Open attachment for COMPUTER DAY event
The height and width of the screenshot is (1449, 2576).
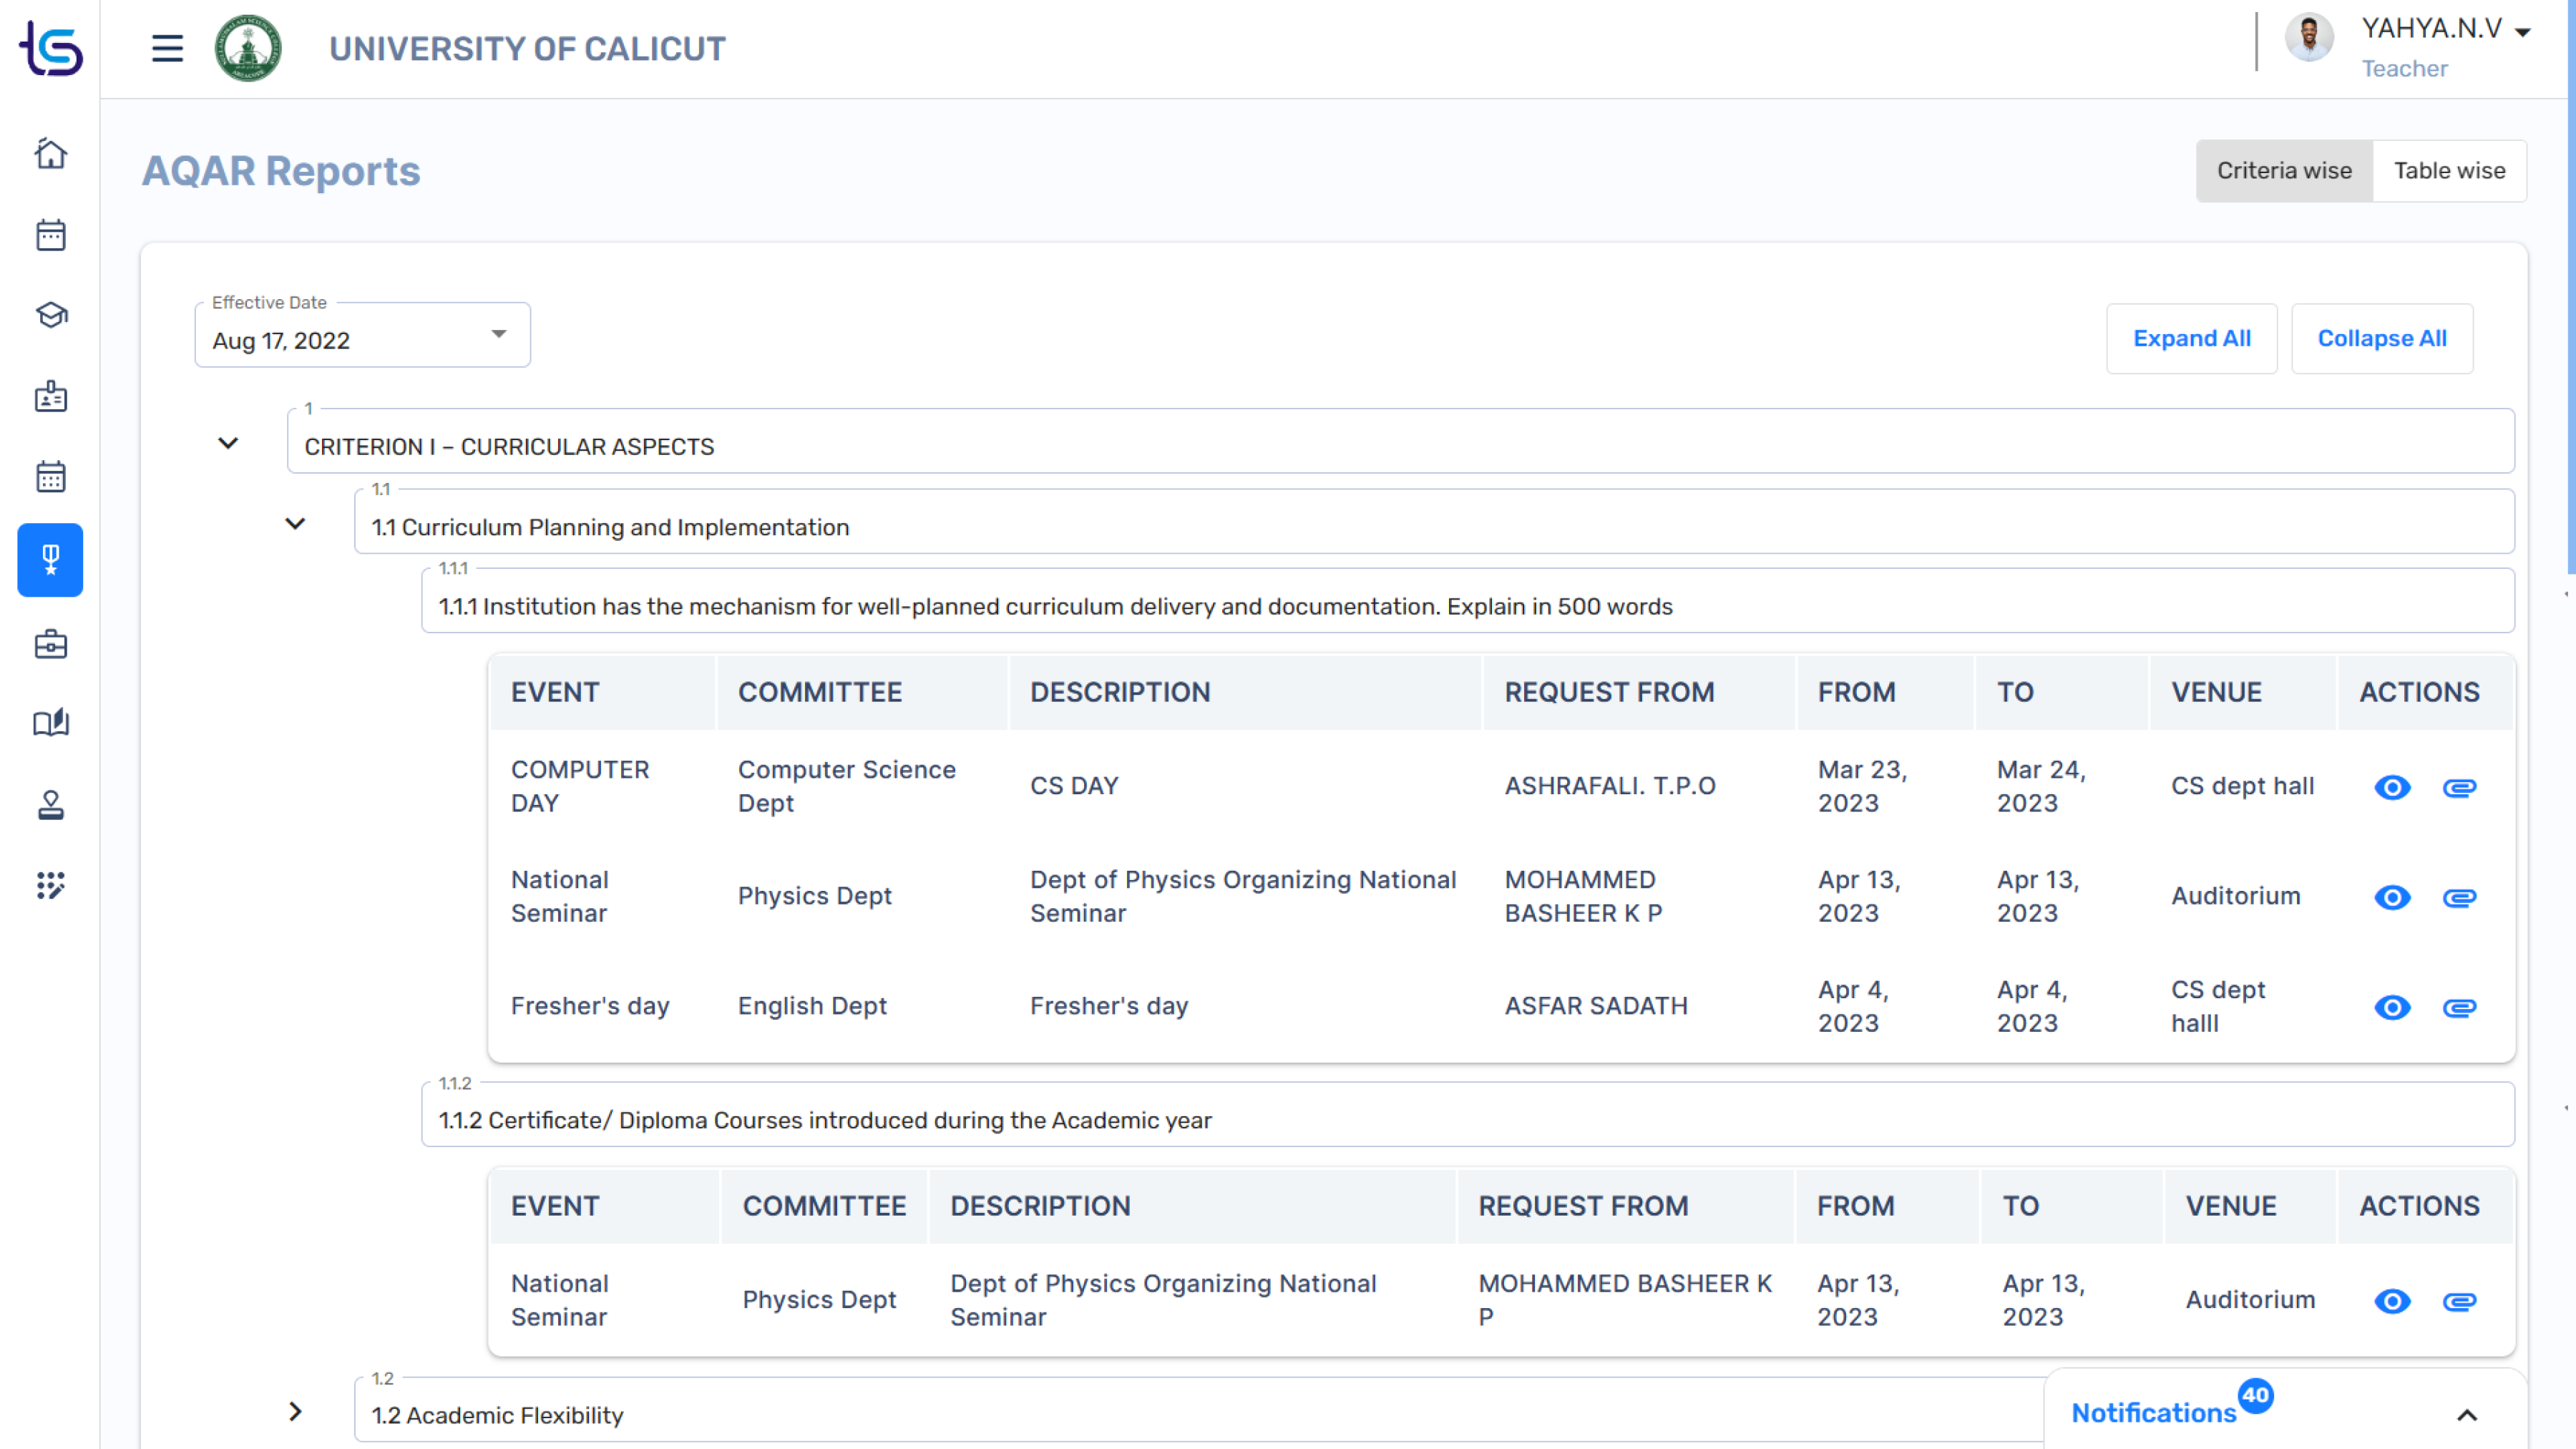point(2459,788)
